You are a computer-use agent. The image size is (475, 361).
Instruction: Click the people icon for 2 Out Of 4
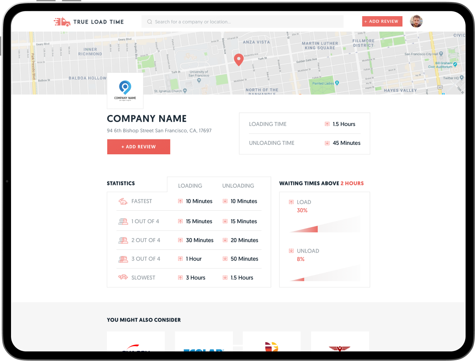coord(123,240)
